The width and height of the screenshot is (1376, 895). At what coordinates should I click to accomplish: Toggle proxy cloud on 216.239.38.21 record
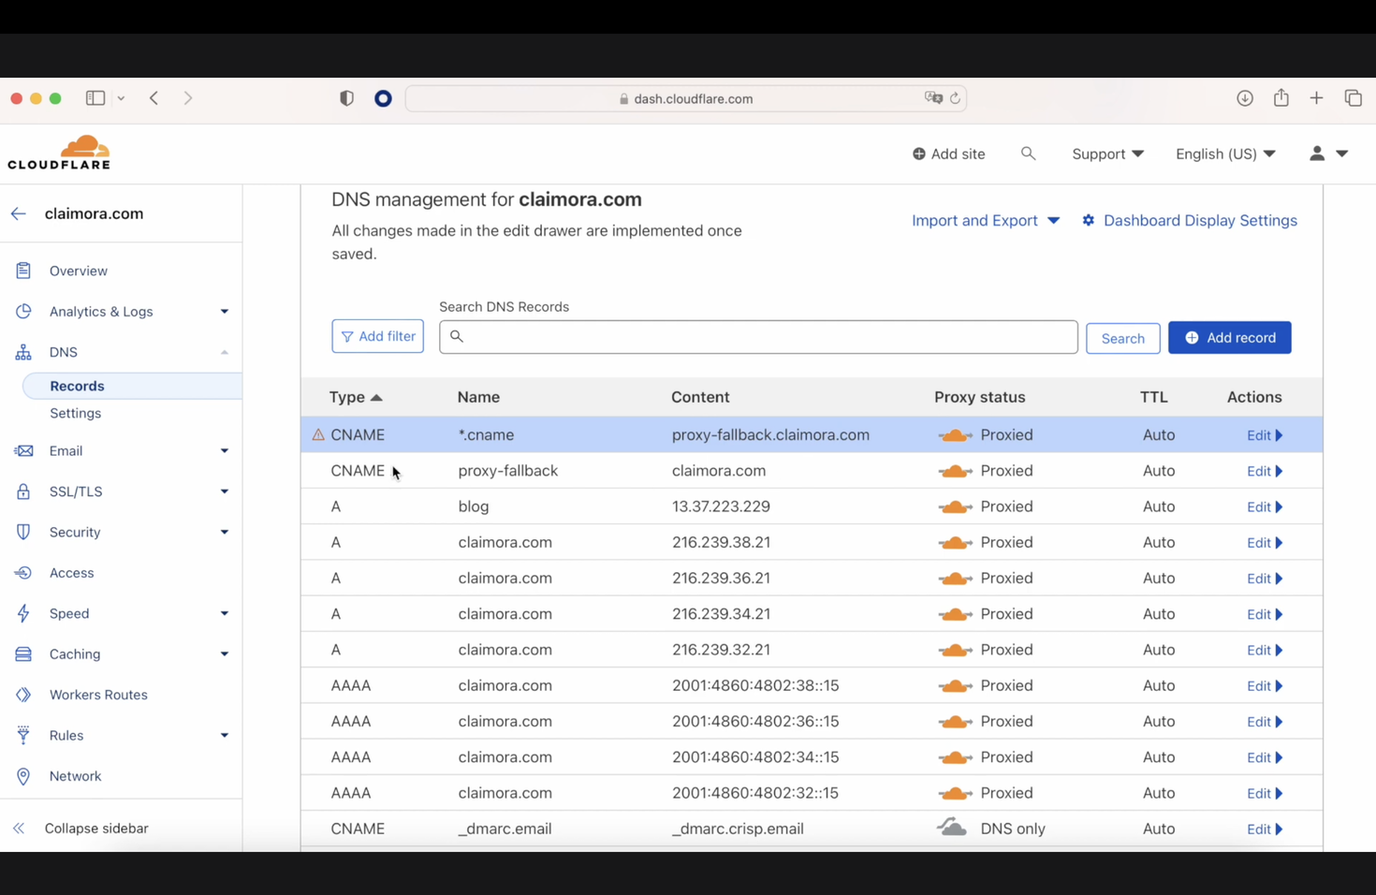click(x=955, y=543)
